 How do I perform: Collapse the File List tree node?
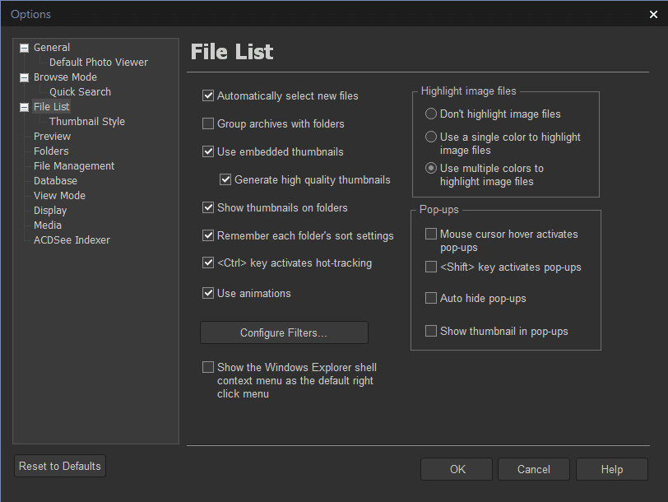24,107
